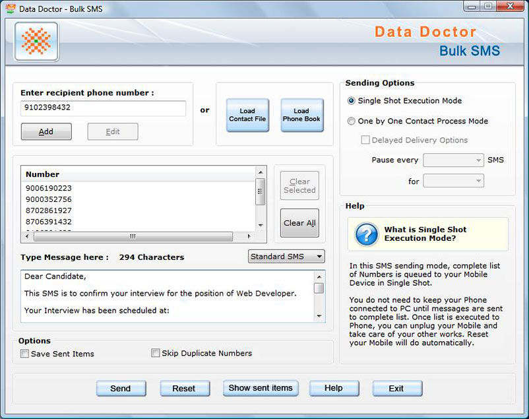
Task: Click the Send button
Action: point(121,388)
